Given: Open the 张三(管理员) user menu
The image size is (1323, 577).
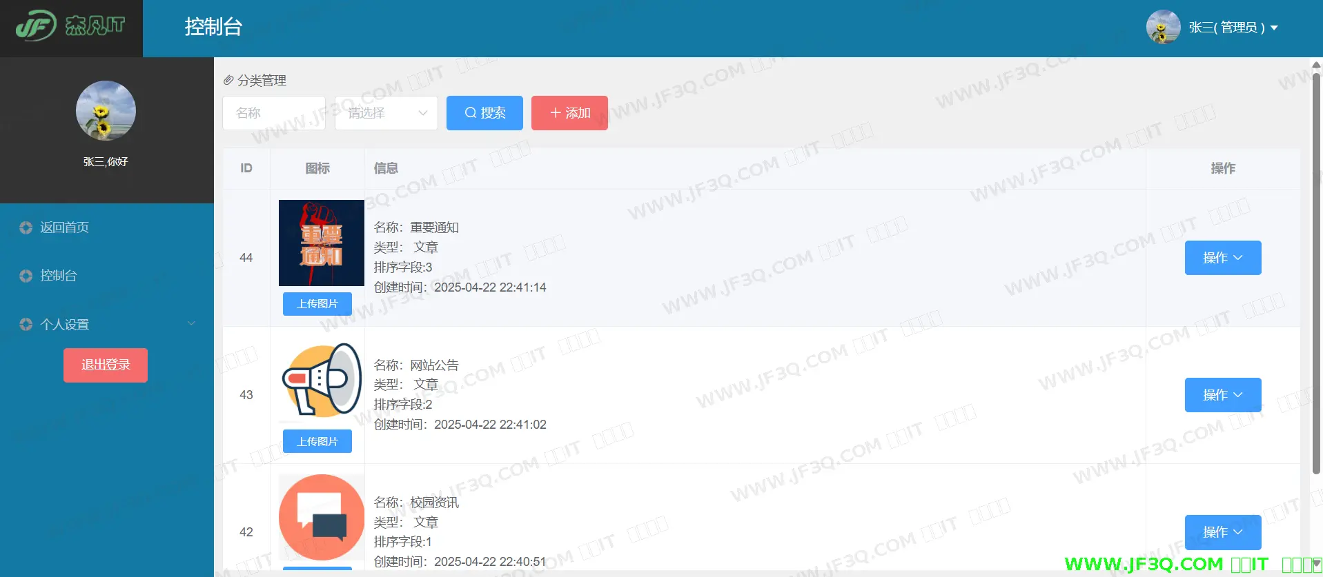Looking at the screenshot, I should (1233, 28).
